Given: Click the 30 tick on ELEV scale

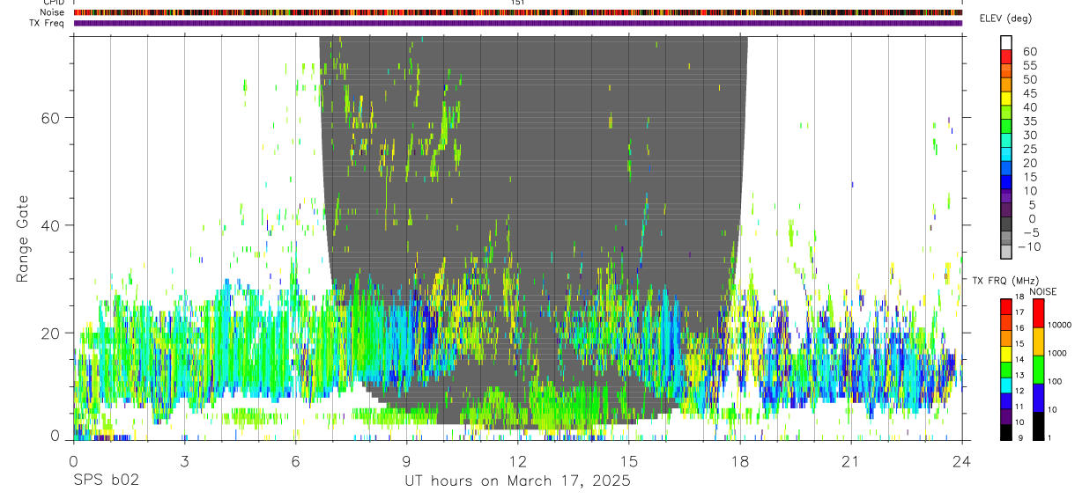Looking at the screenshot, I should (1029, 136).
